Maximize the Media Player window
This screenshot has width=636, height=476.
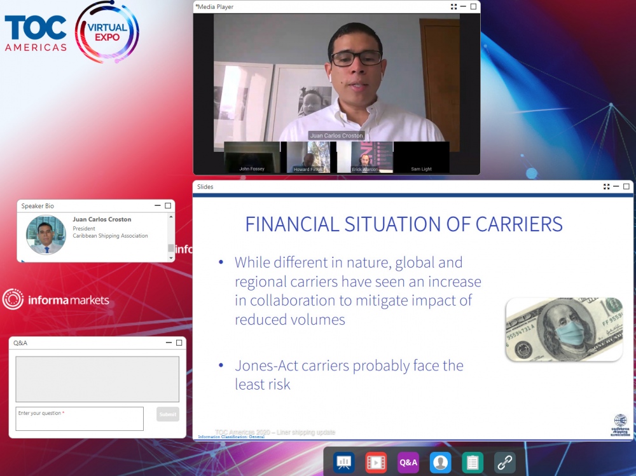pyautogui.click(x=473, y=7)
